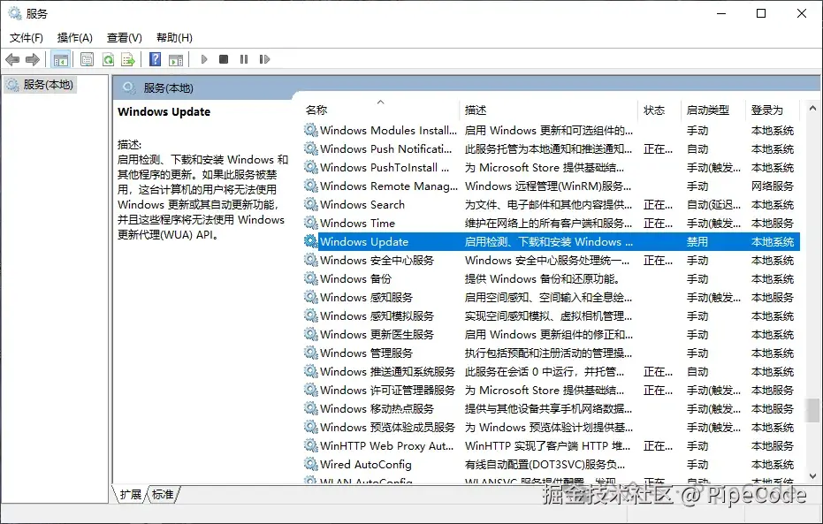823x524 pixels.
Task: Toggle the show/hide console tree icon
Action: (61, 60)
